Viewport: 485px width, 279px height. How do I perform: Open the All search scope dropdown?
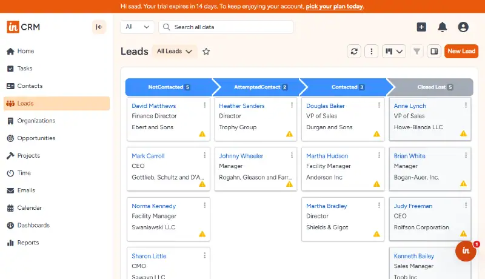coord(137,27)
